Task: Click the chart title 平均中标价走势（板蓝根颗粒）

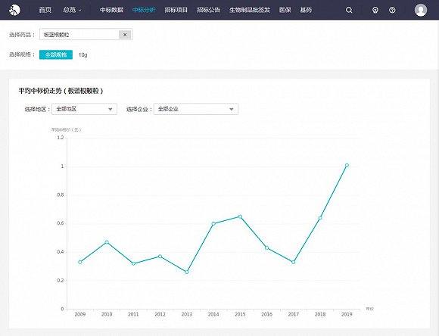Action: pyautogui.click(x=61, y=91)
